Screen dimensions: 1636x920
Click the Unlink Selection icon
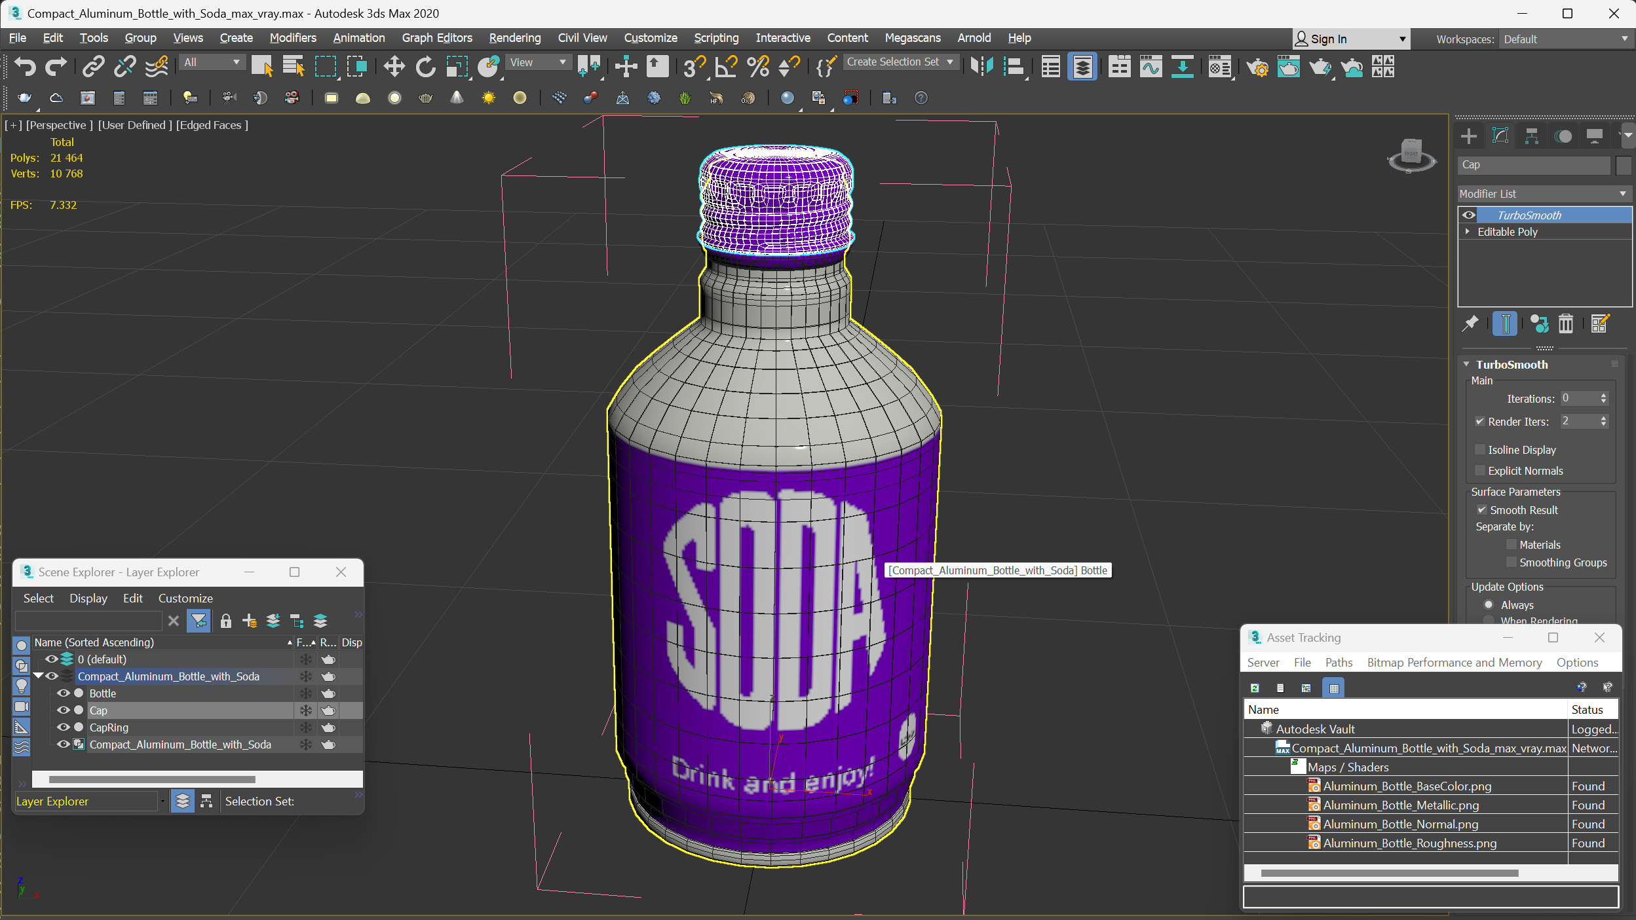pos(125,66)
